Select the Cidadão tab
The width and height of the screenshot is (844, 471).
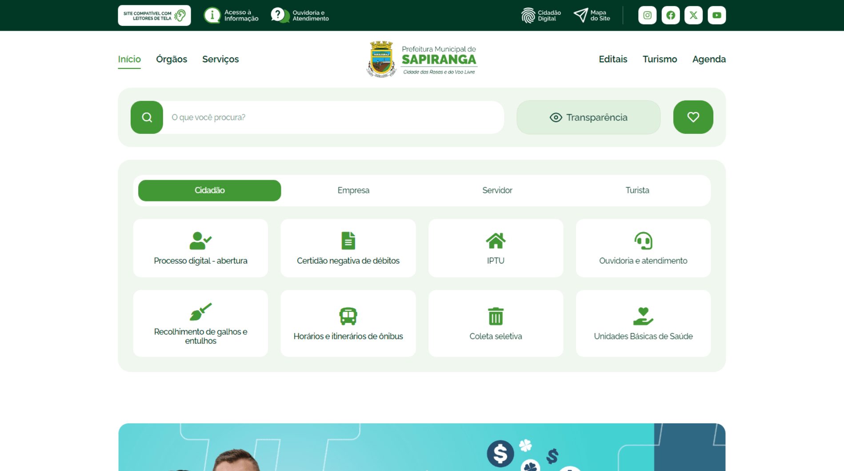[x=209, y=190]
